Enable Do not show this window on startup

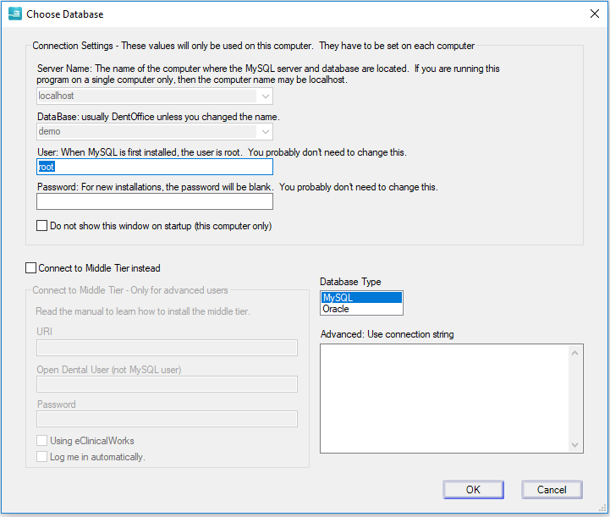[x=42, y=226]
